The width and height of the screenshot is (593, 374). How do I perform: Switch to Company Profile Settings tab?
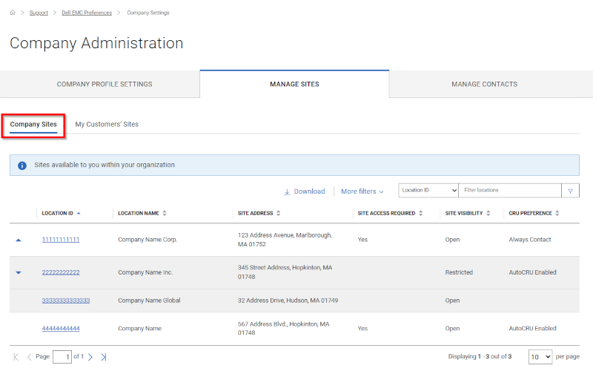click(x=105, y=85)
